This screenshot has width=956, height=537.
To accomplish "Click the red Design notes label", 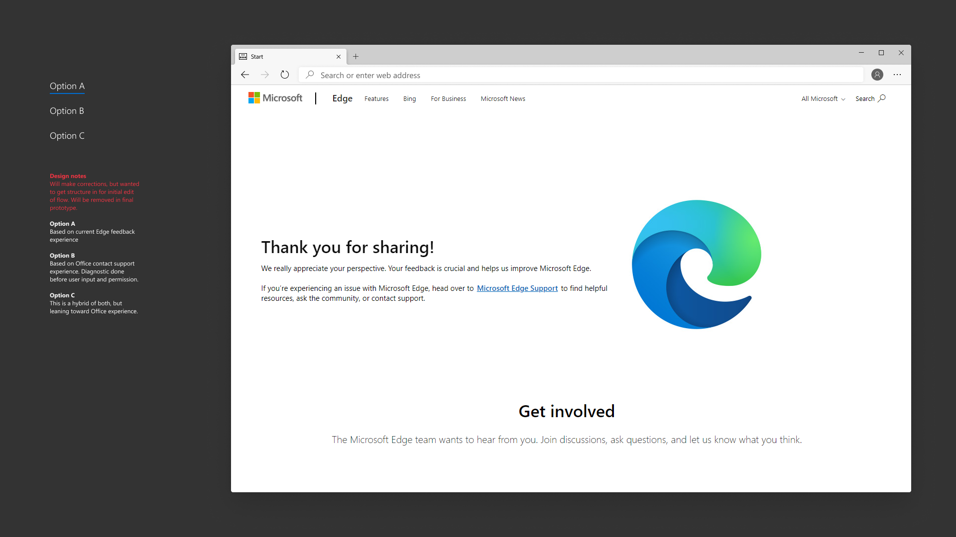I will pos(68,176).
